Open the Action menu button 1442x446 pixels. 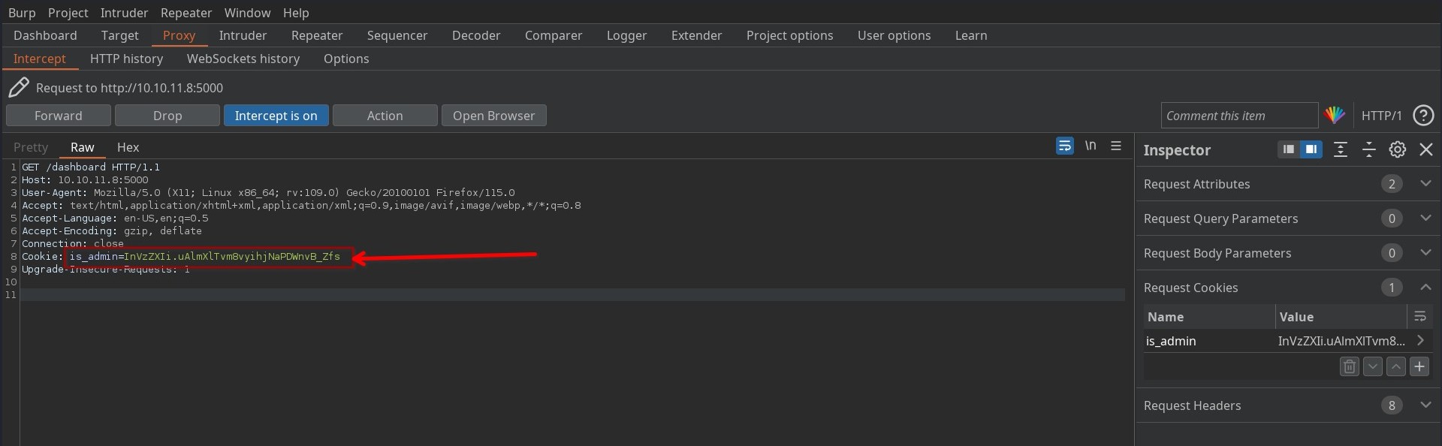[385, 116]
